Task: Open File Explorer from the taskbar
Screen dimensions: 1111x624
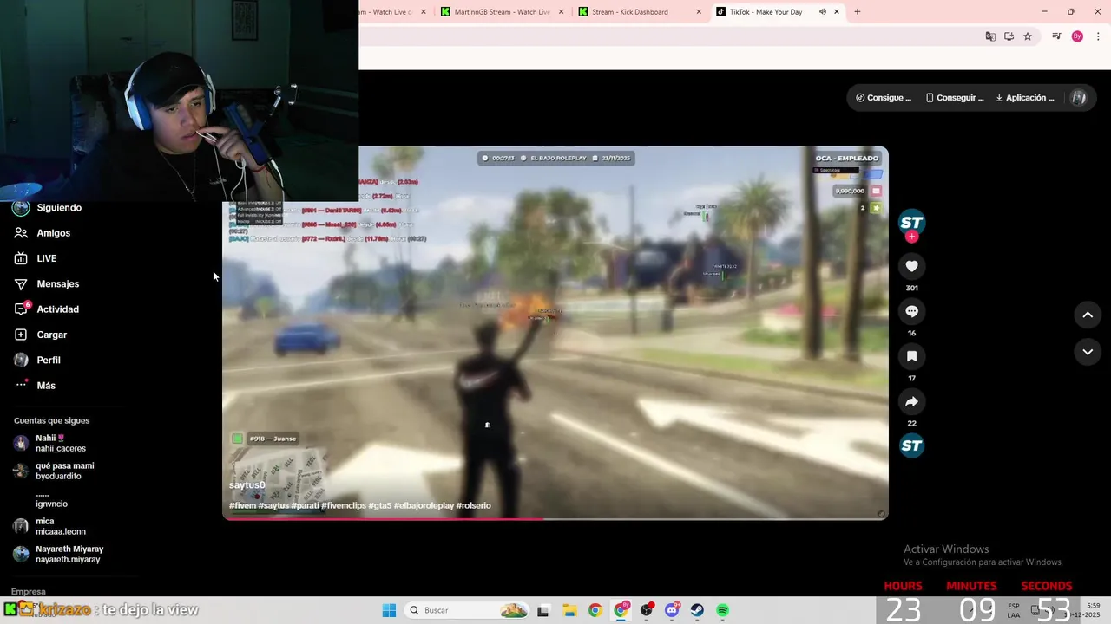Action: 569,611
